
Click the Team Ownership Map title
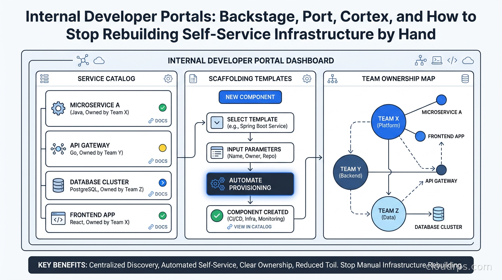point(398,78)
